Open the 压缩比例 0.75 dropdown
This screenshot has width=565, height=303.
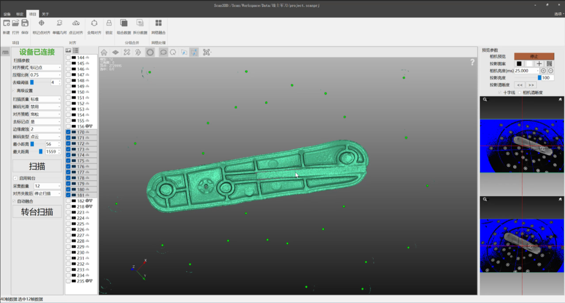pyautogui.click(x=46, y=75)
